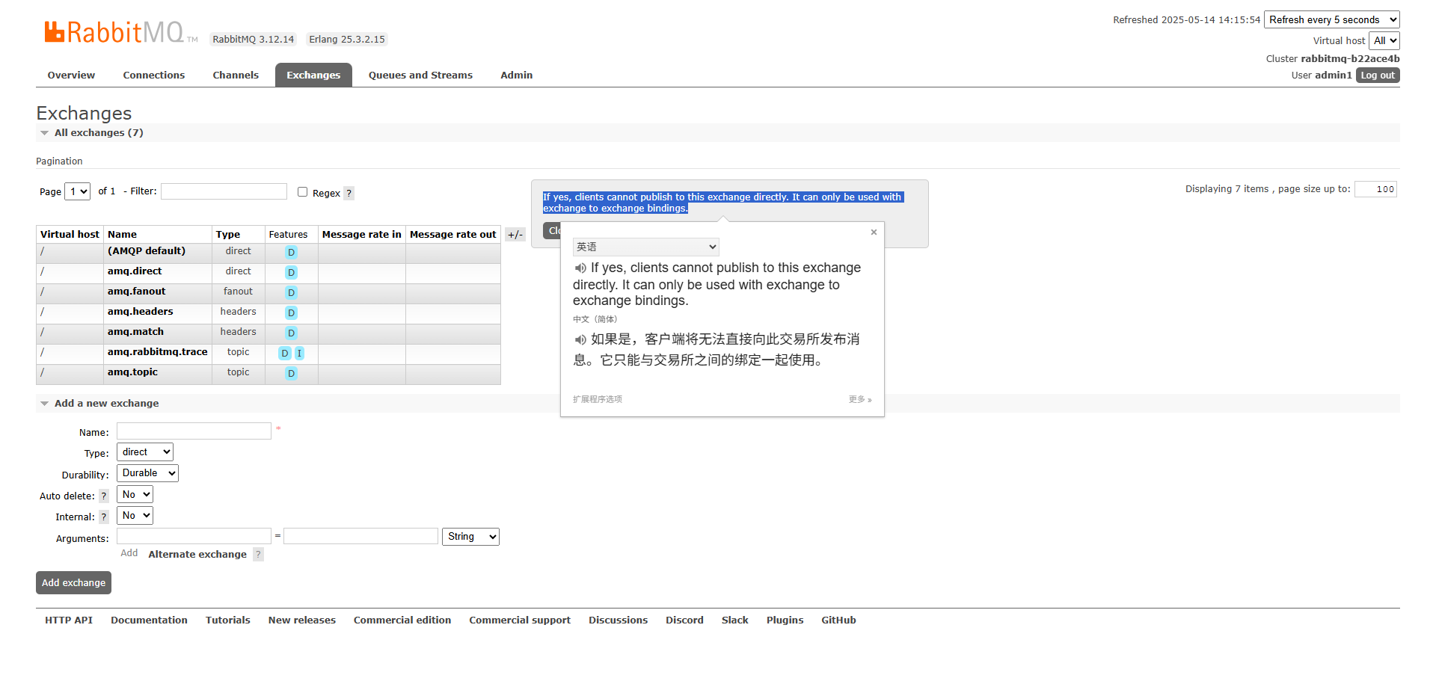Click the I badge for amq.rabbitmq.trace
The height and width of the screenshot is (687, 1436).
point(299,354)
